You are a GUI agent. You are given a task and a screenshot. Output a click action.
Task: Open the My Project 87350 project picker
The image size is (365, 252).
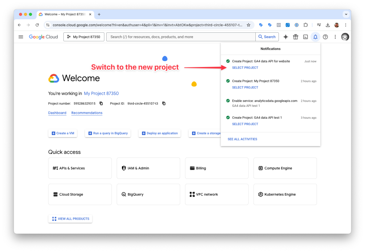[84, 37]
